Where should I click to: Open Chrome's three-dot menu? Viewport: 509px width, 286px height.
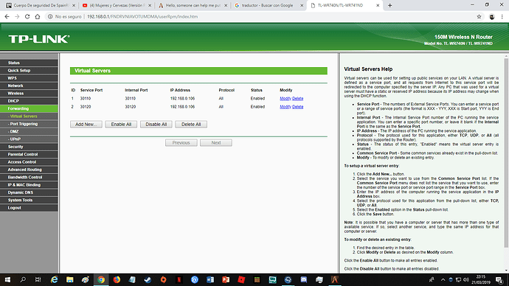[x=502, y=16]
